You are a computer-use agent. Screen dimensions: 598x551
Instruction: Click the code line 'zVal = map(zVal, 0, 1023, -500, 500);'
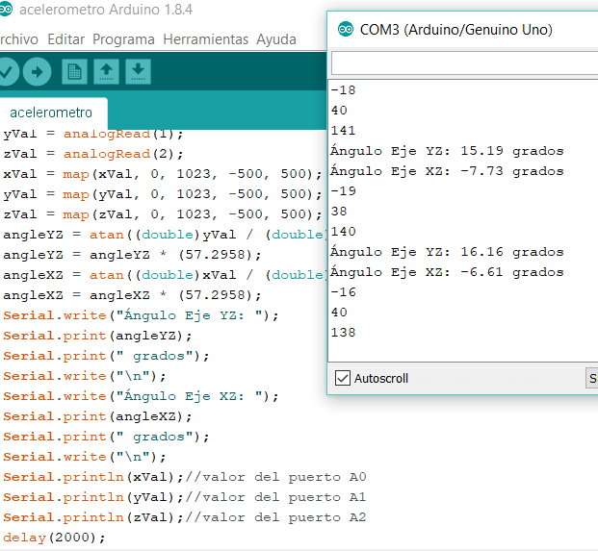point(163,214)
